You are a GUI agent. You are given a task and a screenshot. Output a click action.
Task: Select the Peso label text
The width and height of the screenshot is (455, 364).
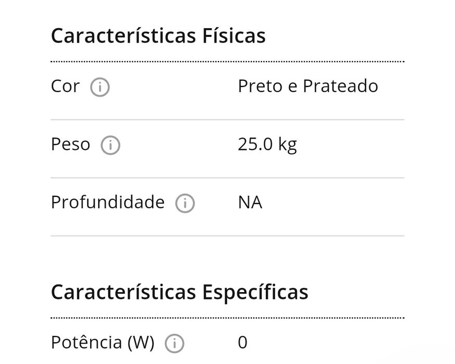point(70,144)
